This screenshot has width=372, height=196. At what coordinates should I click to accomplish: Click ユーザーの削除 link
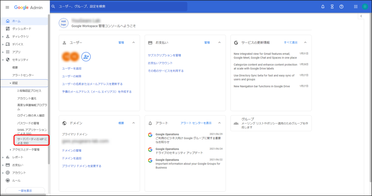pyautogui.click(x=72, y=76)
